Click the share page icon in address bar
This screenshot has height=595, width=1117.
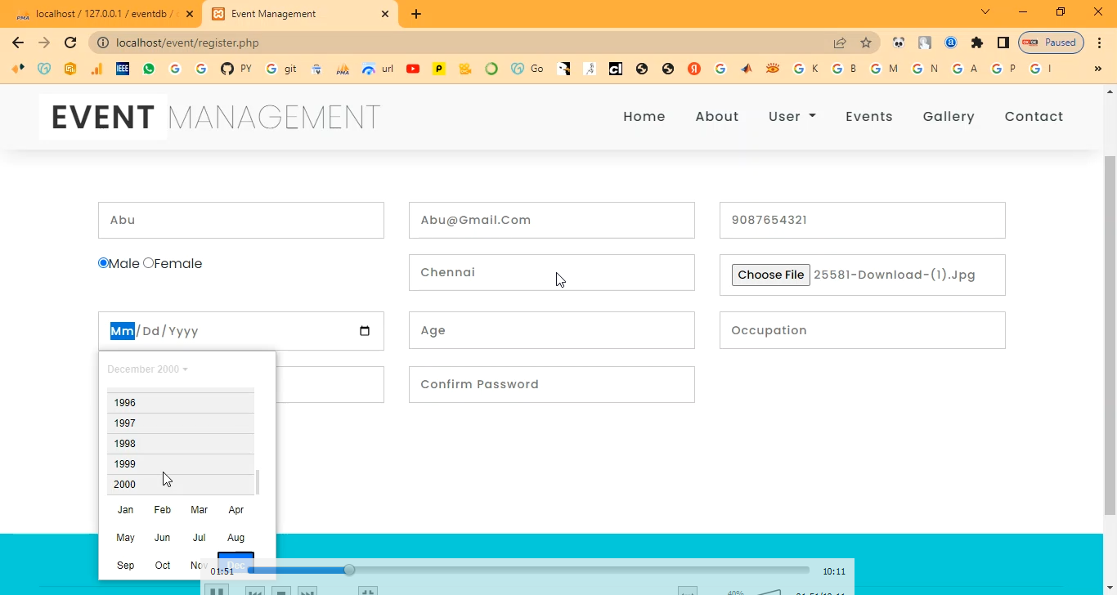(840, 42)
